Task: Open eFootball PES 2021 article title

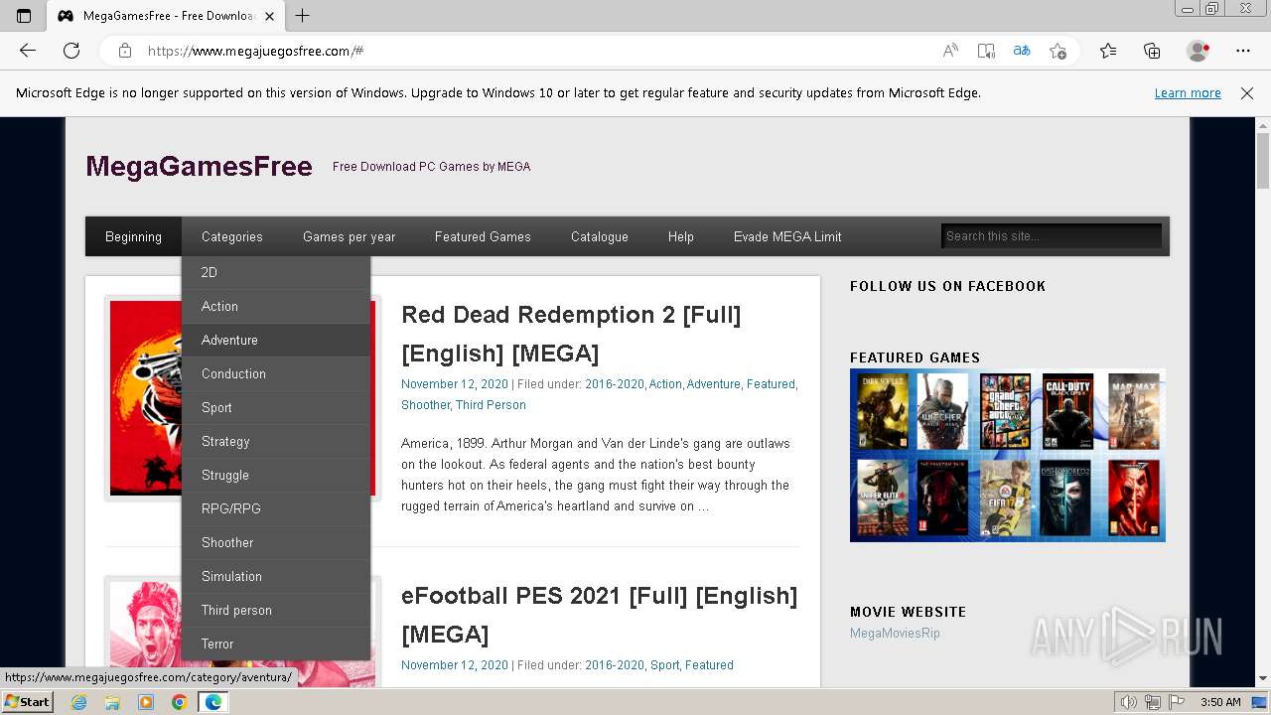Action: (599, 615)
